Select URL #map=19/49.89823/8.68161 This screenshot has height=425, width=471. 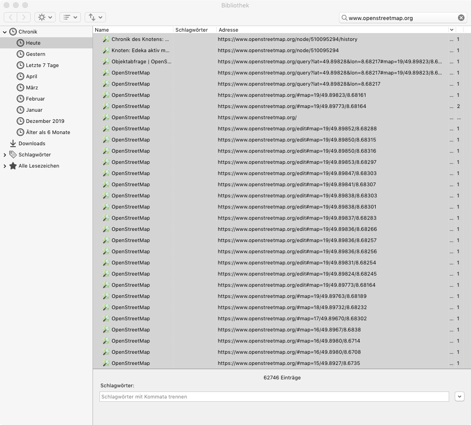tap(292, 95)
